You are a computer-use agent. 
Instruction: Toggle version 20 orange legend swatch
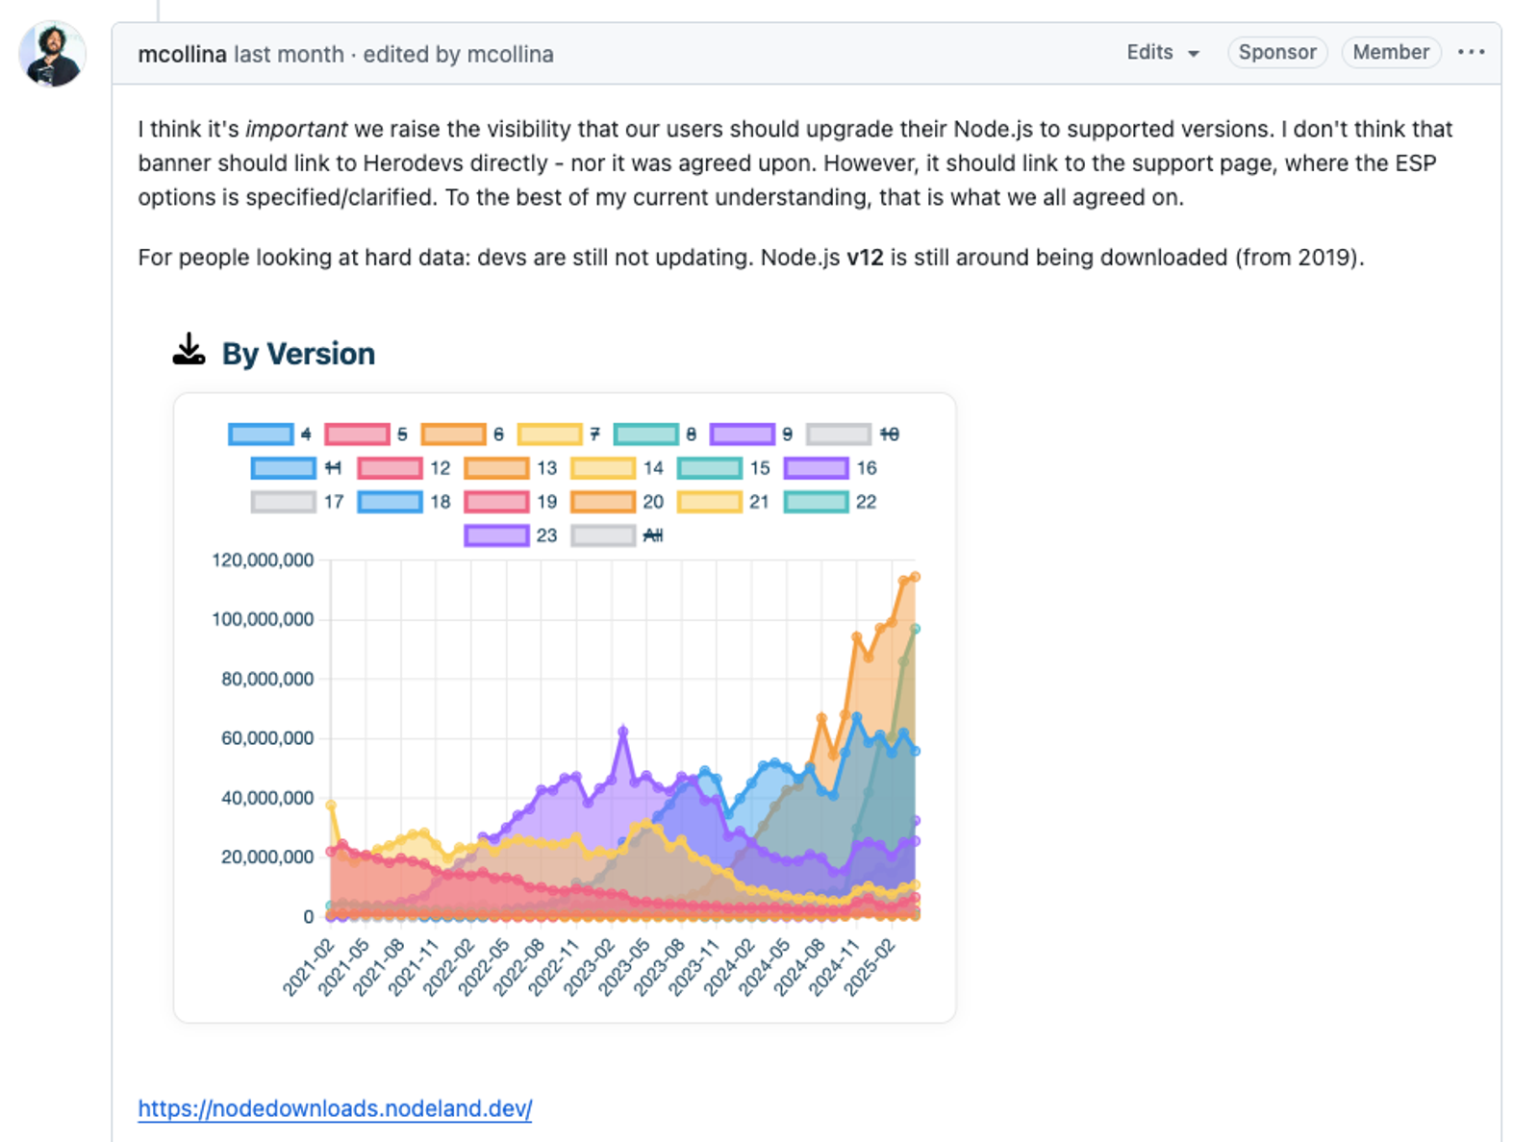pos(602,502)
